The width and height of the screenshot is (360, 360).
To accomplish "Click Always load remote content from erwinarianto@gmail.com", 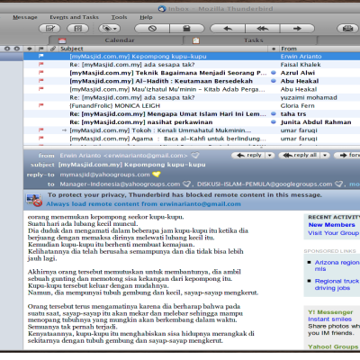I will 143,204.
